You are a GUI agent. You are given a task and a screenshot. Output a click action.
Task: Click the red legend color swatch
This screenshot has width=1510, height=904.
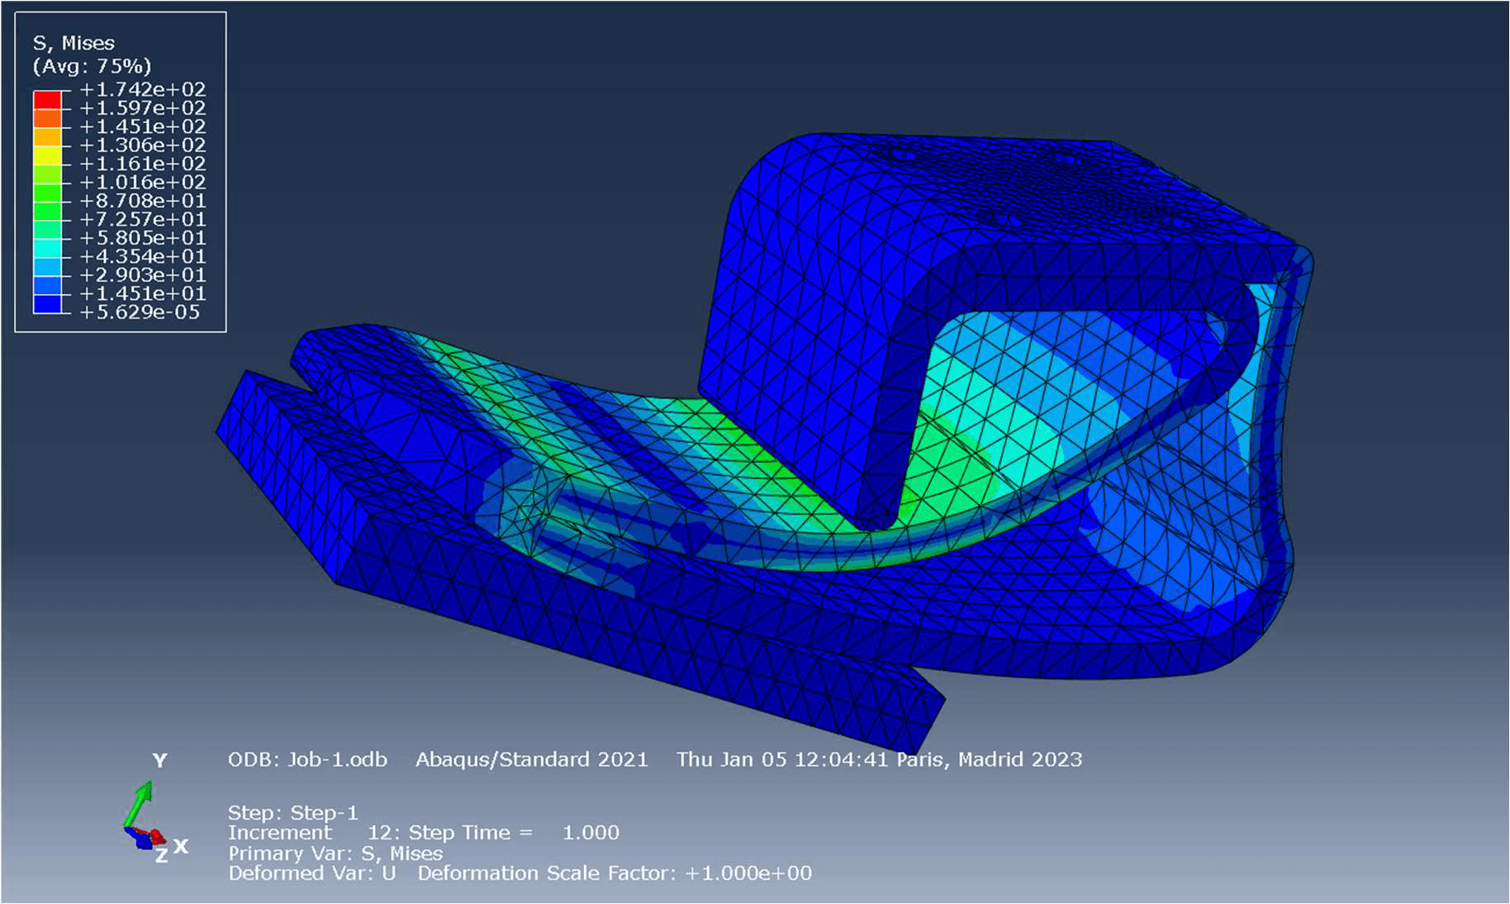coord(47,99)
